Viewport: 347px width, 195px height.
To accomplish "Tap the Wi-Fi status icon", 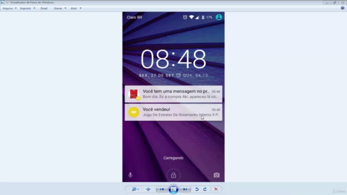I will (191, 17).
